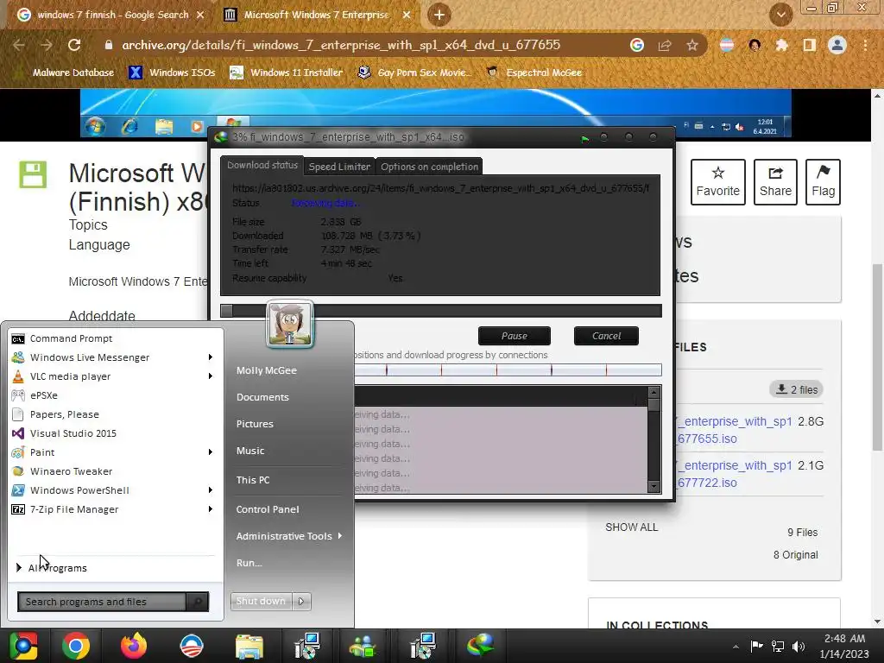Open Command Prompt from Start menu
Screen dimensions: 884x663
pyautogui.click(x=71, y=338)
